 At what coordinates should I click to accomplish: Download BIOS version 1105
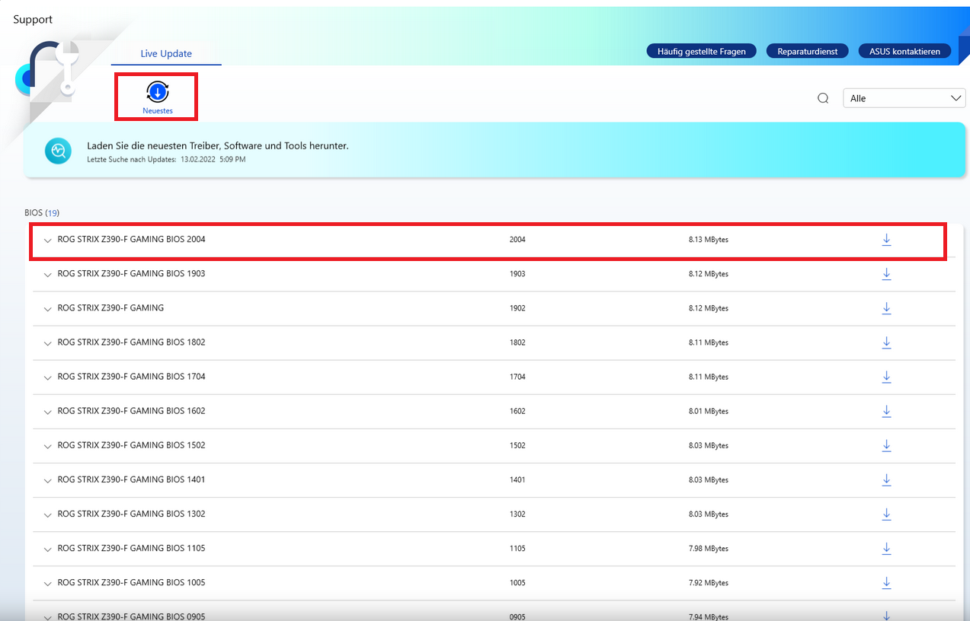[886, 549]
